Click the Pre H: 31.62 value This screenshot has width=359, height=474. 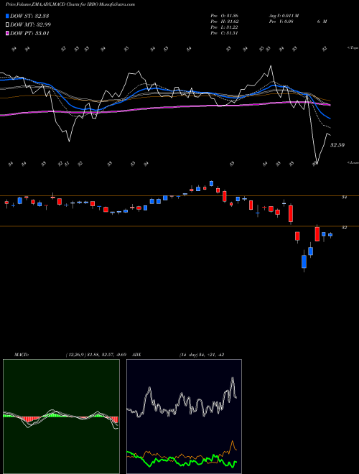pyautogui.click(x=224, y=22)
